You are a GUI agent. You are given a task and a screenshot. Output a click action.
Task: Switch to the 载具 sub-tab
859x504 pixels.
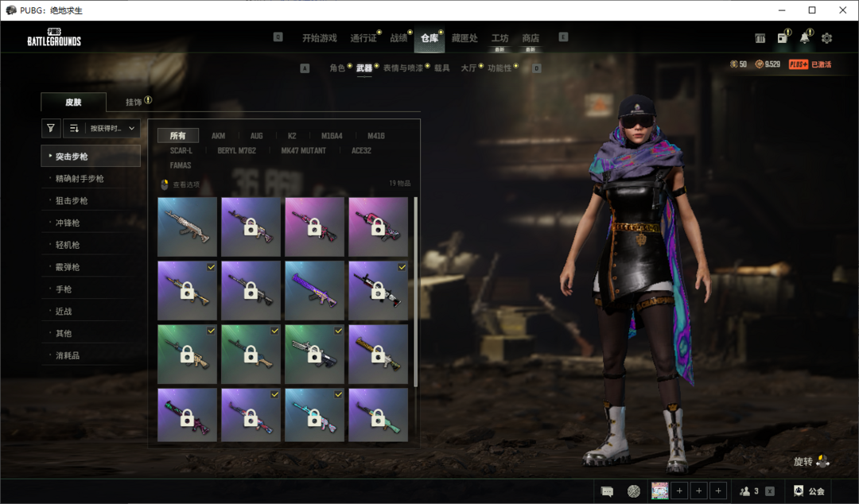click(441, 68)
